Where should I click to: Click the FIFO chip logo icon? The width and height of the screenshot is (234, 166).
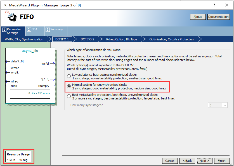click(x=11, y=16)
